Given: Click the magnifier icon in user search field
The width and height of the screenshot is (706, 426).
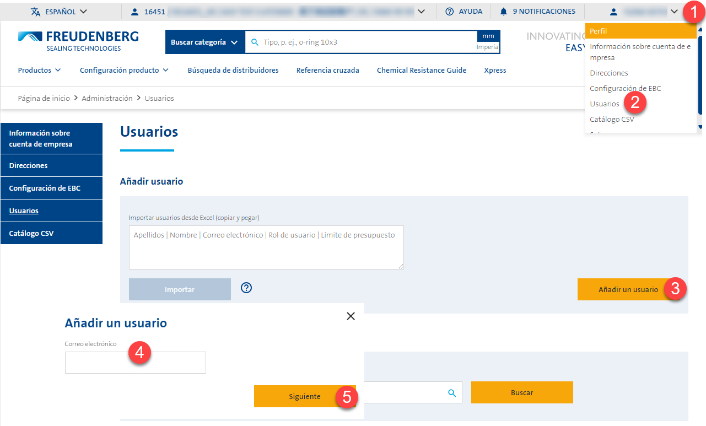Looking at the screenshot, I should click(452, 393).
